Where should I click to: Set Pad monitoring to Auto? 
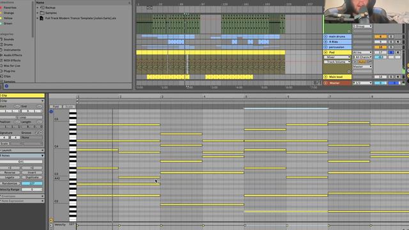(x=362, y=62)
